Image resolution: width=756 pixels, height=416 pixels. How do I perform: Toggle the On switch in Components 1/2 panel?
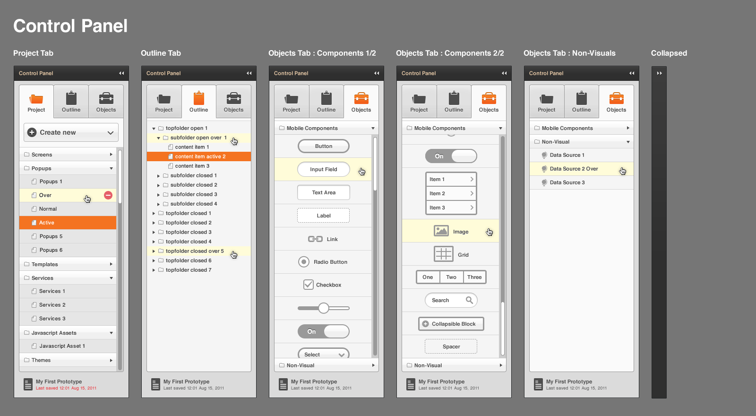point(324,331)
